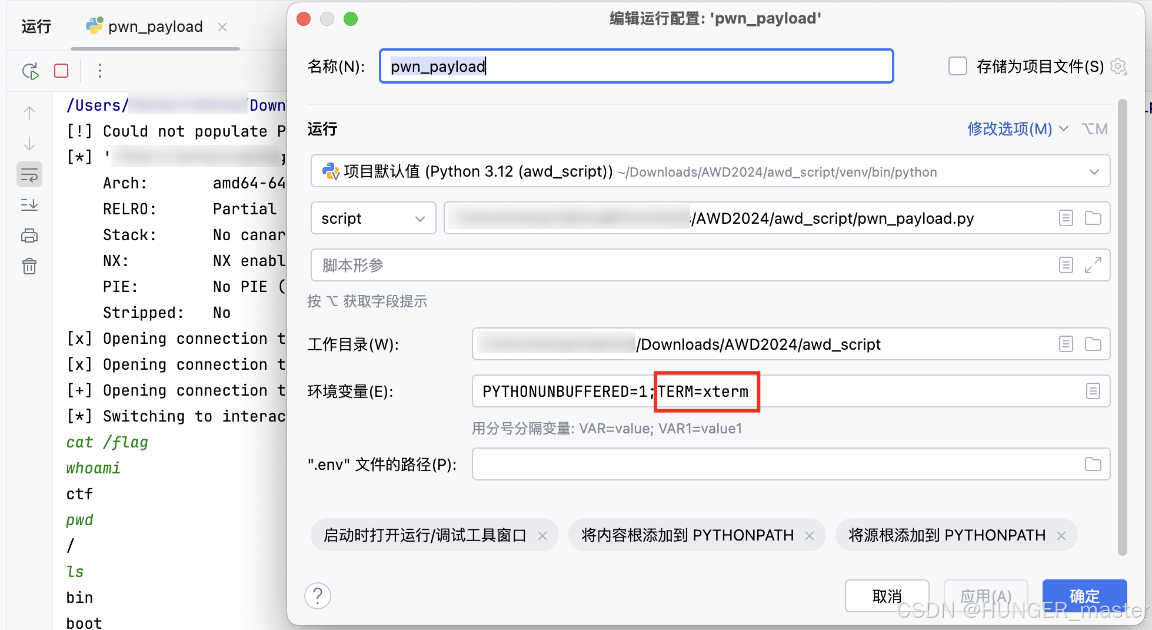Remove 将内容根添加到 PYTHONPATH option

pyautogui.click(x=810, y=535)
